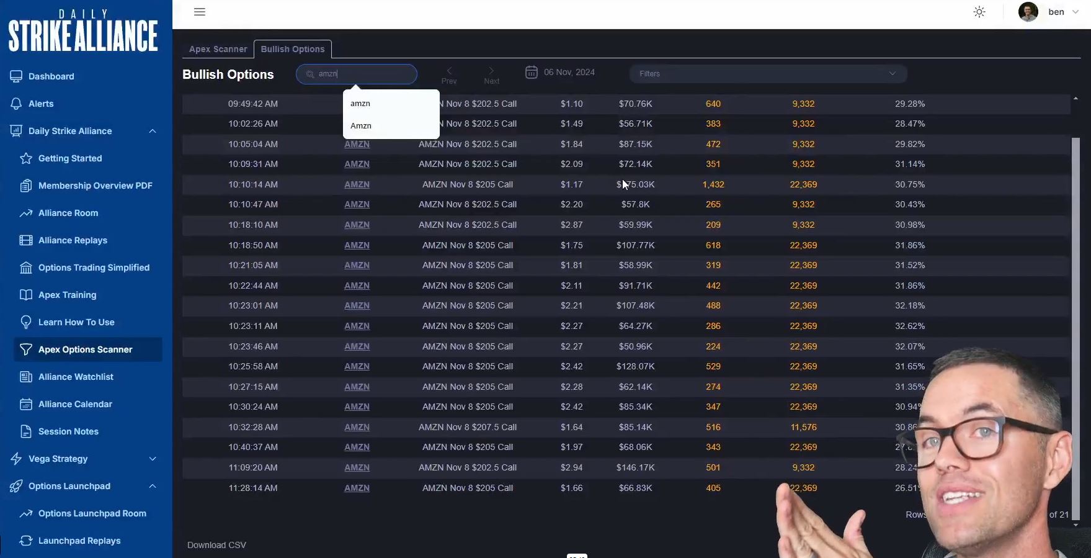Choose lowercase 'amzn' suggestion
This screenshot has width=1091, height=558.
(x=391, y=103)
